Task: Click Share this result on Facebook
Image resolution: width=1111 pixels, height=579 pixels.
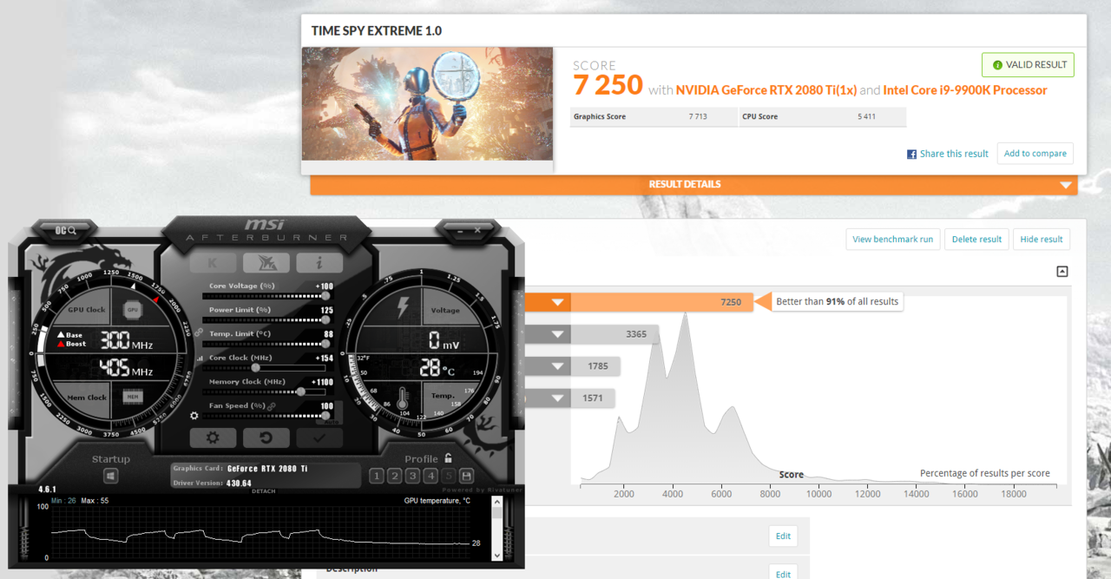Action: coord(948,154)
